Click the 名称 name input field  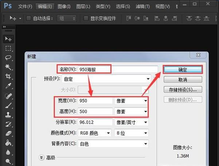(x=118, y=69)
